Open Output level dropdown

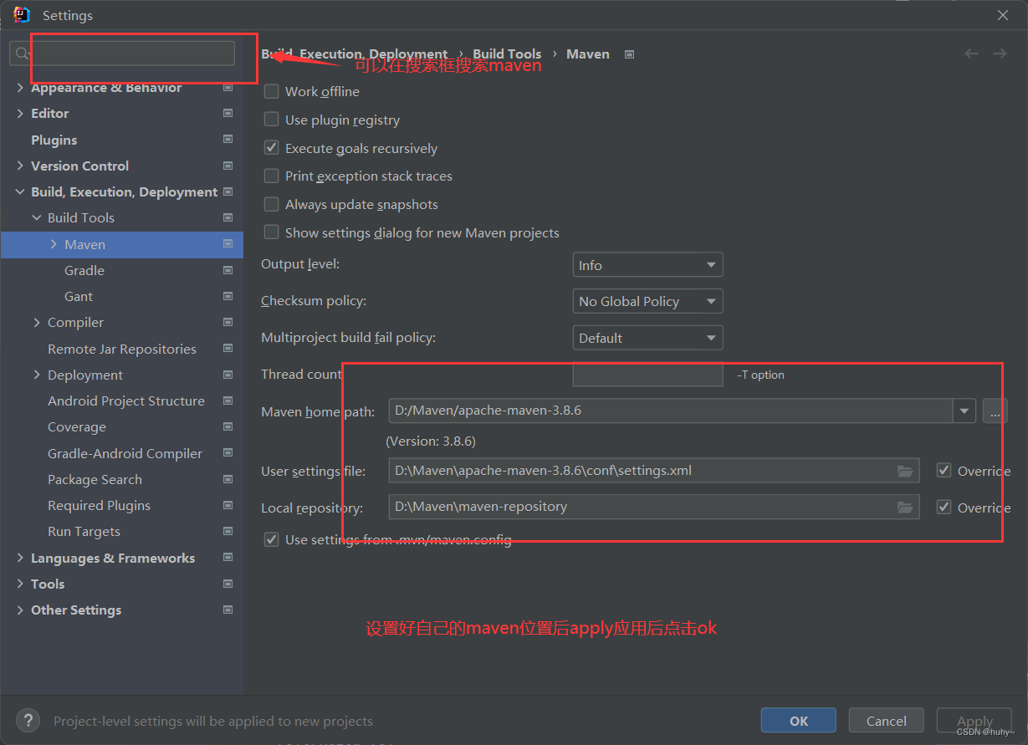point(647,265)
